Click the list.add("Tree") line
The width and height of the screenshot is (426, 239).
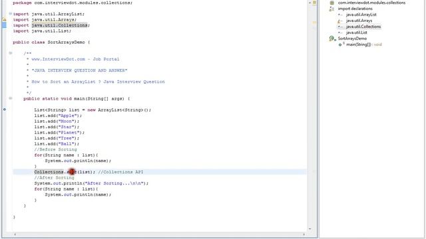57,138
